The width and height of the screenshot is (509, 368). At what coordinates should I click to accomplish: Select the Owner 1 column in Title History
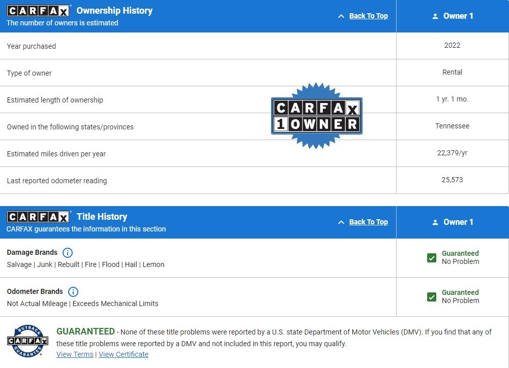pos(453,222)
